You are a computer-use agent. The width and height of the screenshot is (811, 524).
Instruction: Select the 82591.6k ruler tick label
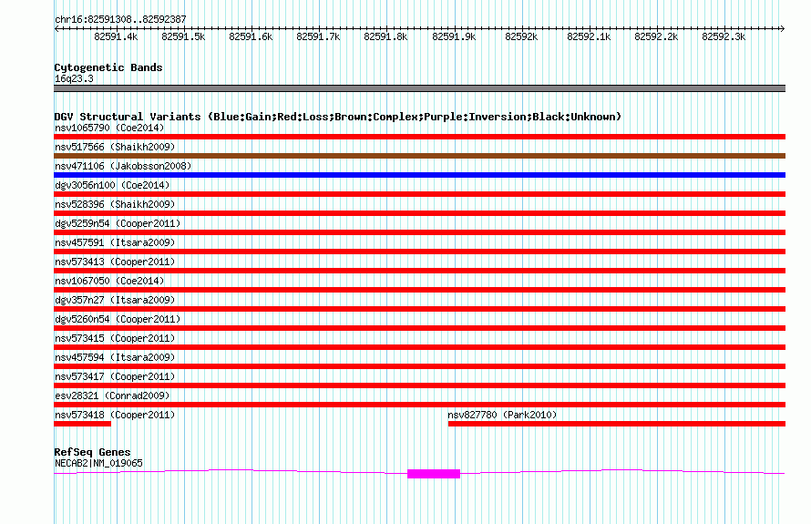coord(251,36)
